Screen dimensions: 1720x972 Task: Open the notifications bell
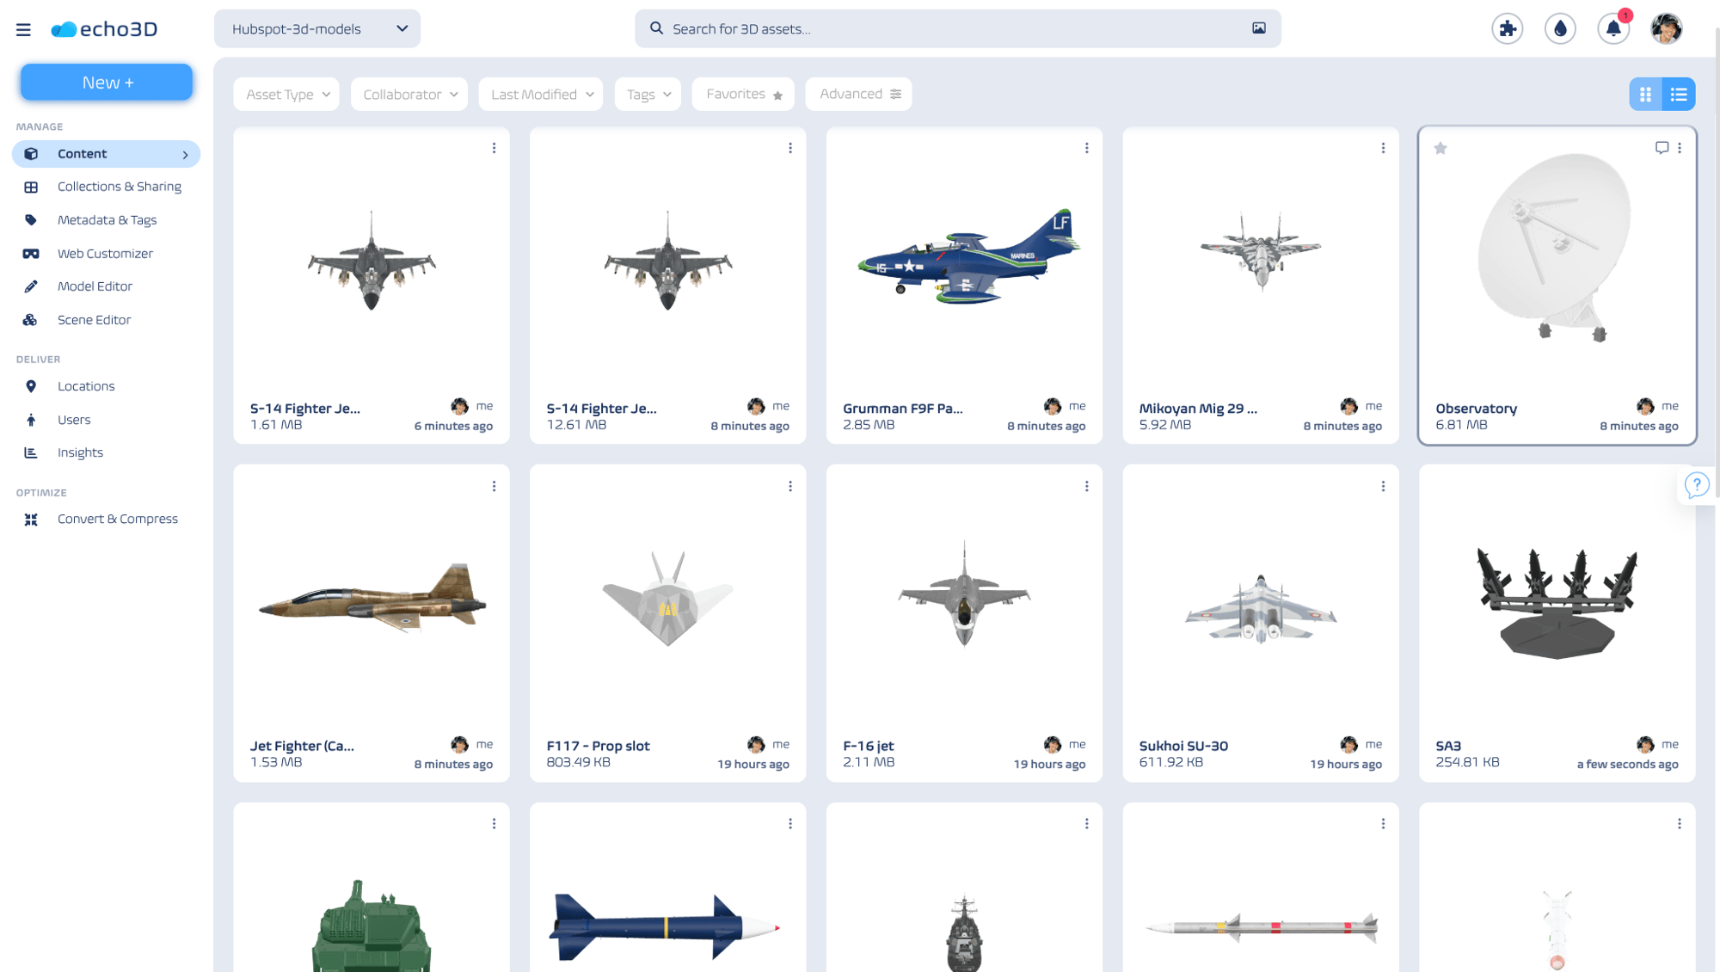(x=1613, y=28)
